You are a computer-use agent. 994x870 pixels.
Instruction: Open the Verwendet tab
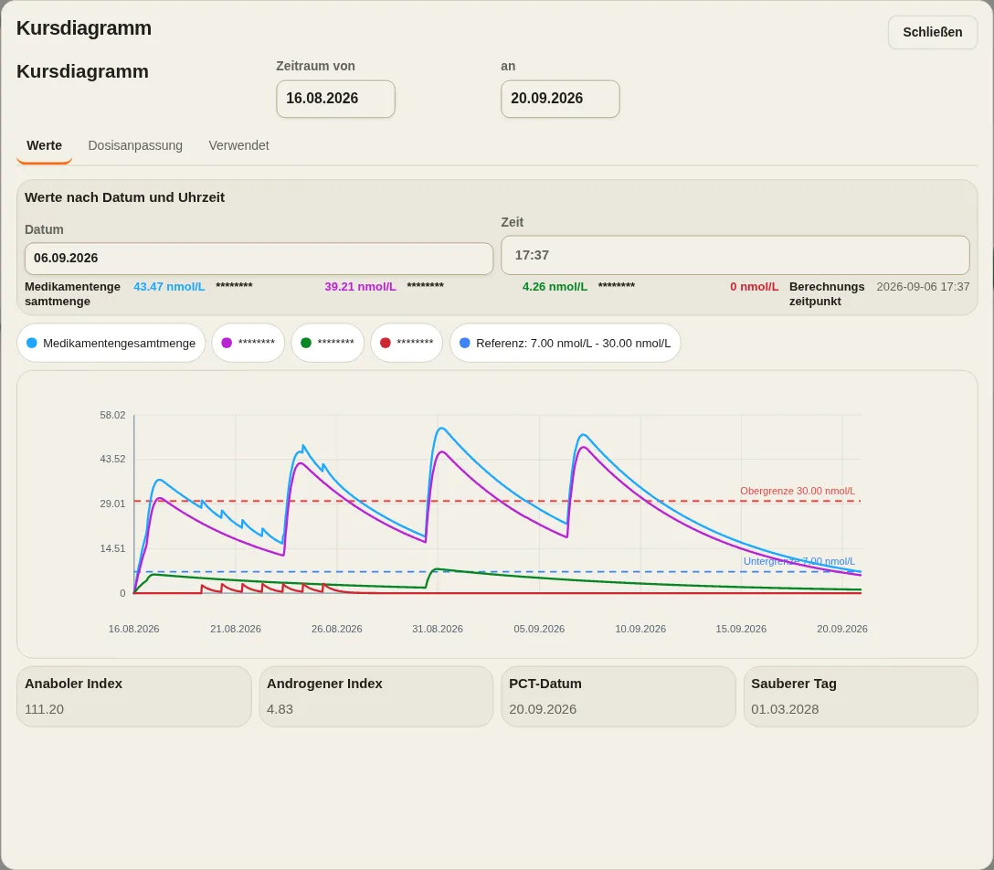pyautogui.click(x=238, y=146)
